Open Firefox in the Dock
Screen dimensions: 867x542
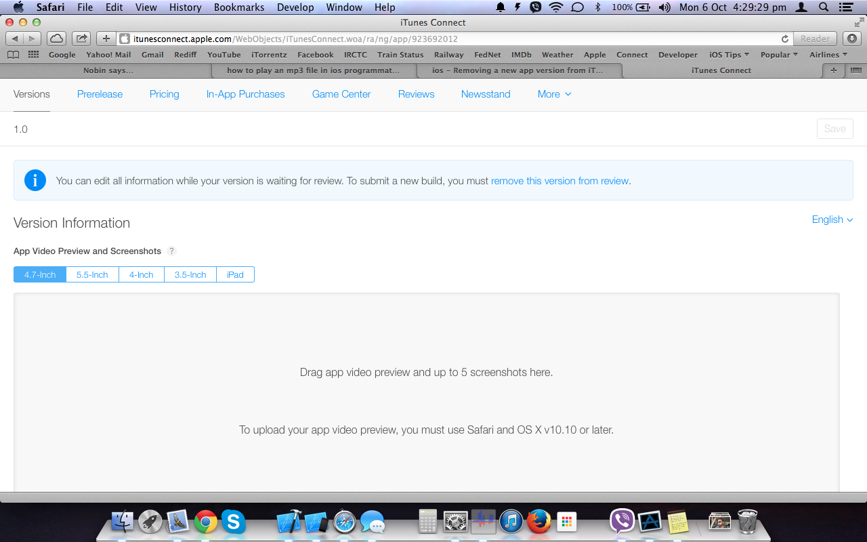pyautogui.click(x=539, y=521)
